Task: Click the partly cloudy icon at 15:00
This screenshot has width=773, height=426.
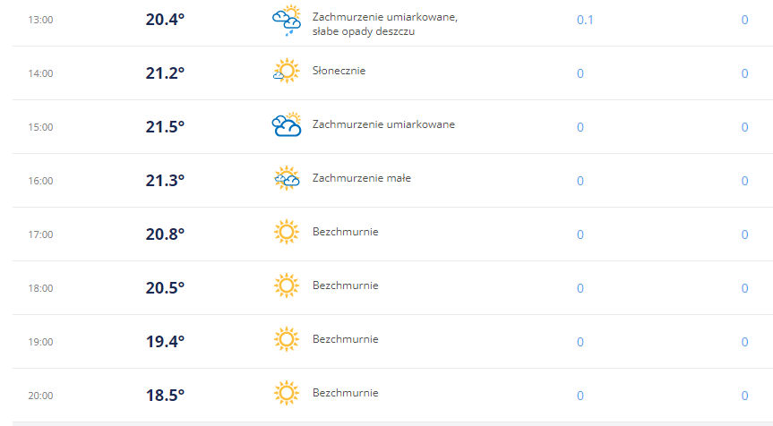Action: 287,124
